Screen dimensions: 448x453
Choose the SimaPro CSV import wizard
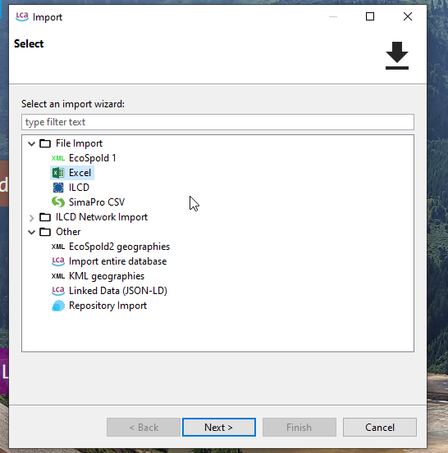tap(97, 202)
